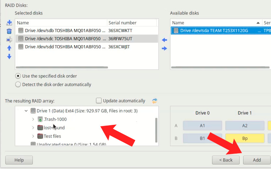Enable Update automatically checkbox
This screenshot has height=169, width=271.
(99, 101)
